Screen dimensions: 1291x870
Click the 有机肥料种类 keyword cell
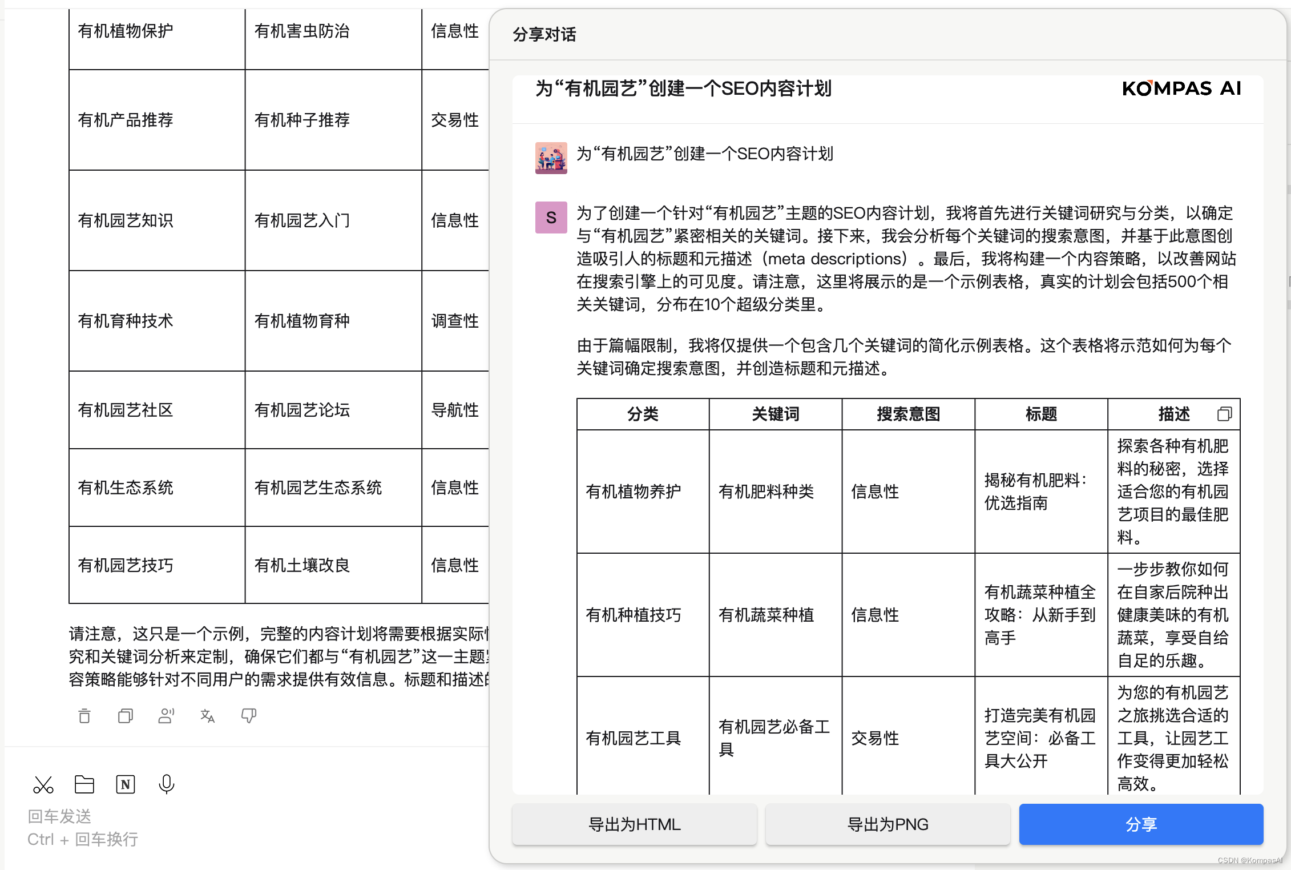click(766, 492)
